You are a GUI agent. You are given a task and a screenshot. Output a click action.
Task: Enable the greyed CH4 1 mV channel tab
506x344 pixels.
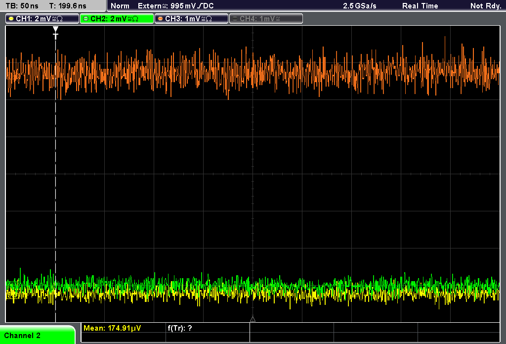point(266,19)
